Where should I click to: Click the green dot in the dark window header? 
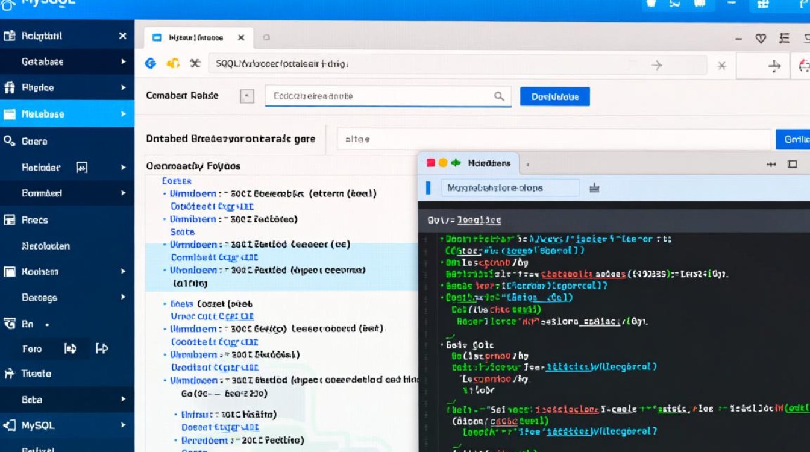tap(456, 163)
